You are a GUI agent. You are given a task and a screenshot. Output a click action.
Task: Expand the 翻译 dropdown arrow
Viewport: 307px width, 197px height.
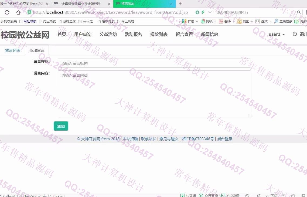[234, 21]
